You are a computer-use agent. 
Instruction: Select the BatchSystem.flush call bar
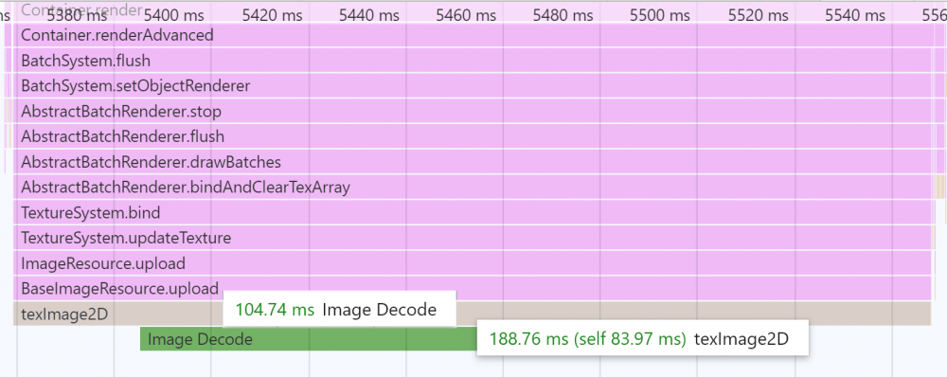coord(473,61)
